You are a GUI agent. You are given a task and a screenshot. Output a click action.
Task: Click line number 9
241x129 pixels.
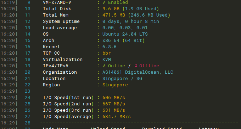(29, 2)
